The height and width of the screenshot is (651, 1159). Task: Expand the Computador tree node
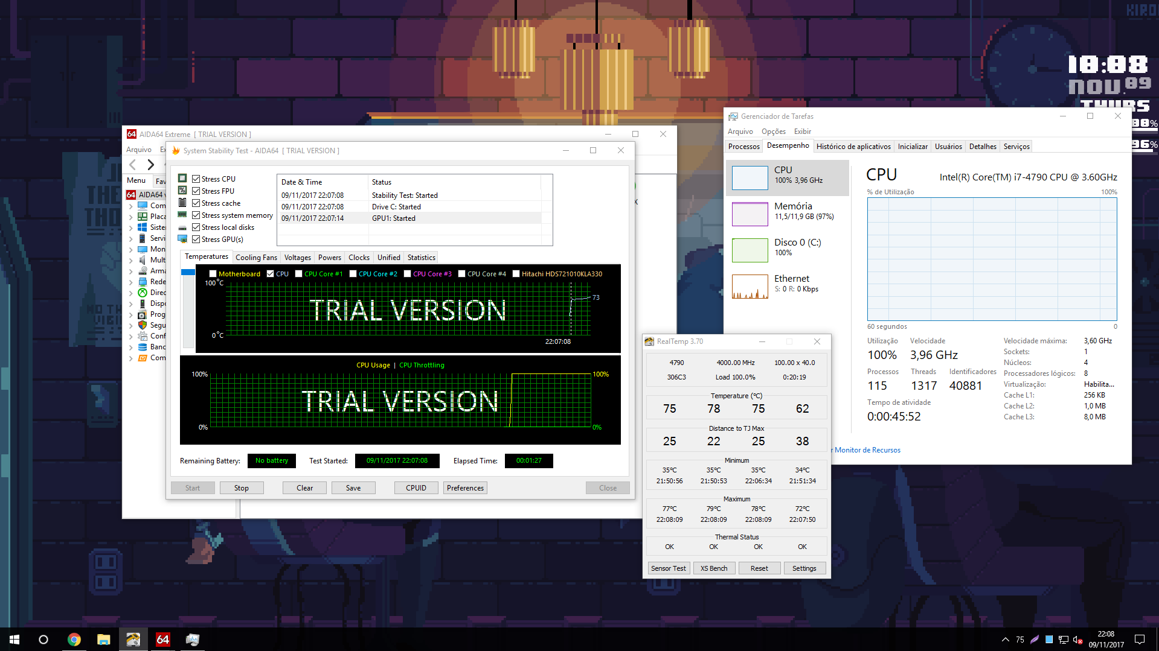click(x=131, y=206)
